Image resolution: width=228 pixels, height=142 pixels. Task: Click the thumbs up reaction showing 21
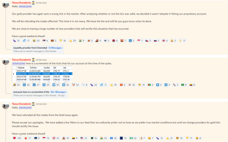(169, 138)
